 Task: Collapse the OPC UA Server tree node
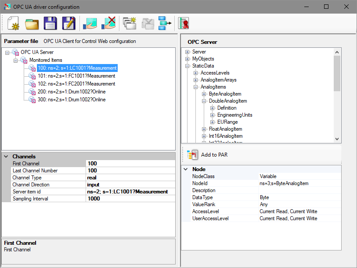pos(7,53)
